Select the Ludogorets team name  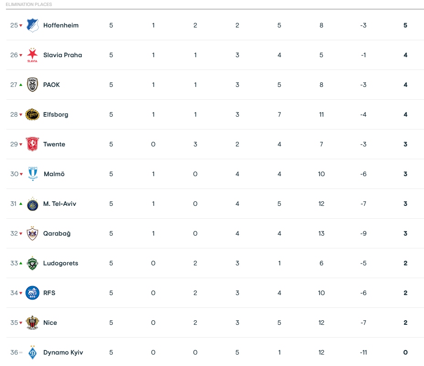(61, 263)
